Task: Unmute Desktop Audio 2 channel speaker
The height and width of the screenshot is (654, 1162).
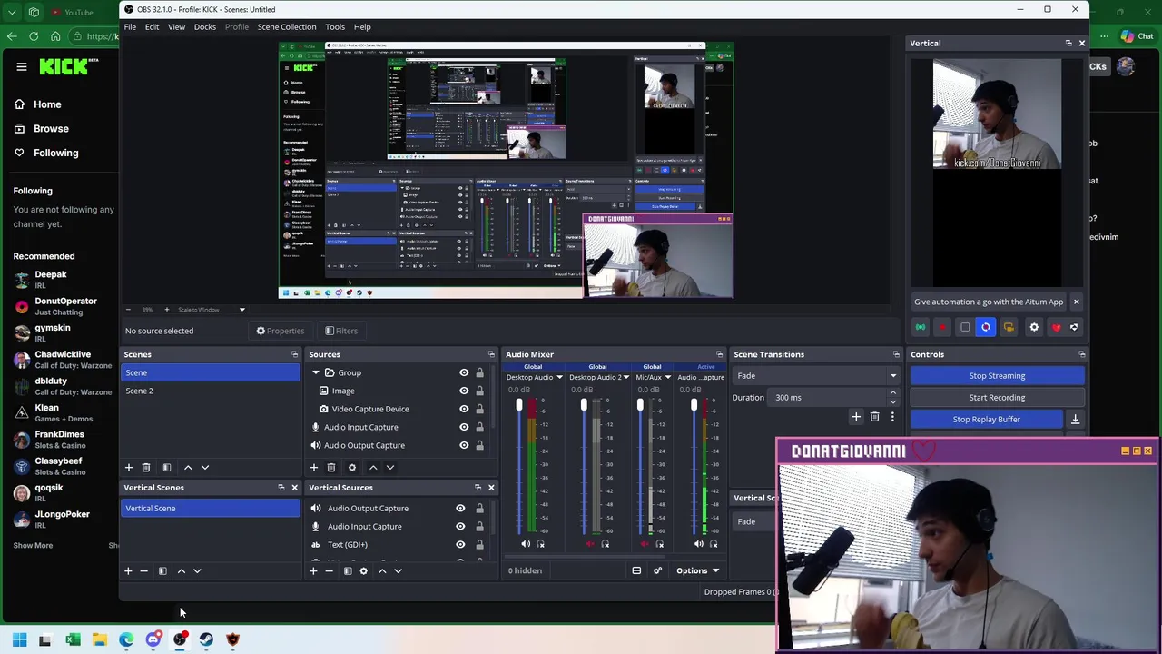Action: coord(590,544)
